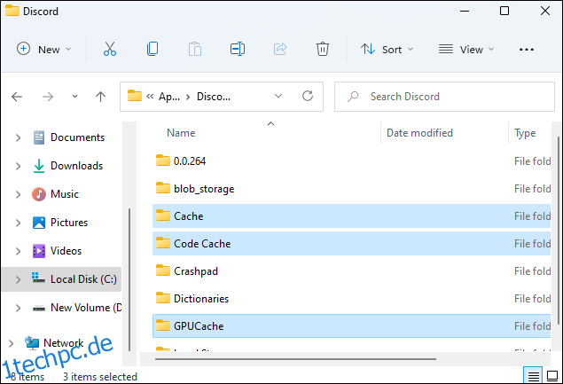
Task: Sort by Date modified column header
Action: [x=419, y=133]
